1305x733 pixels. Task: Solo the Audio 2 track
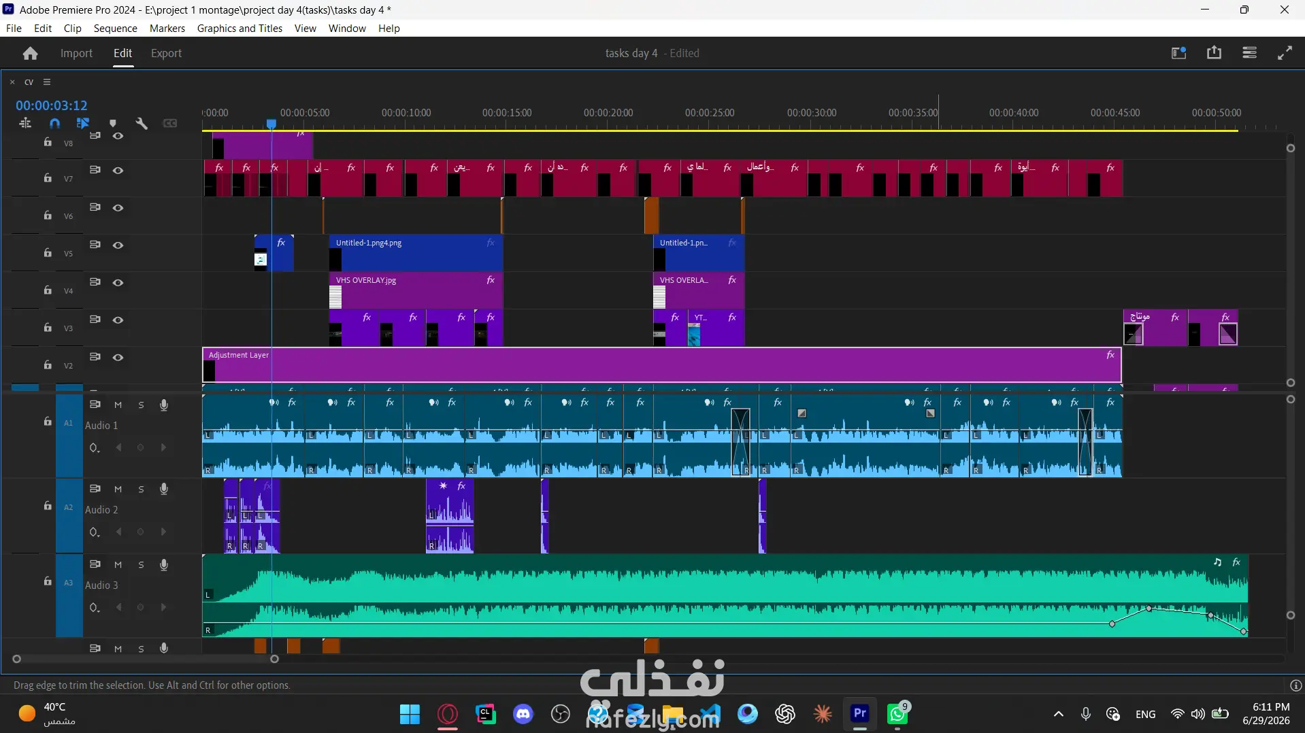point(141,489)
